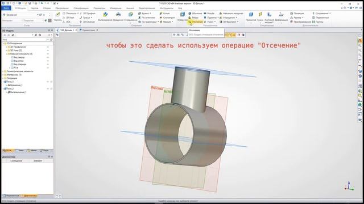
Task: Click the Резьба (Thread) tool
Action: pyautogui.click(x=209, y=14)
